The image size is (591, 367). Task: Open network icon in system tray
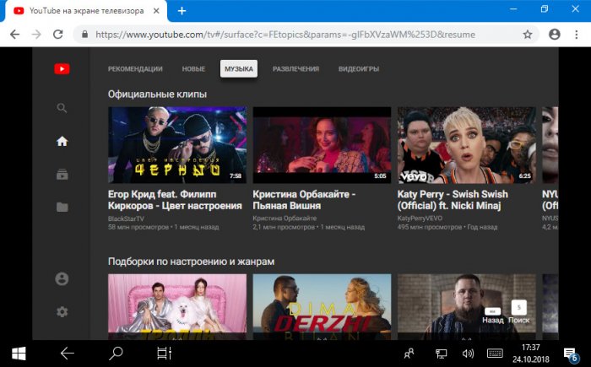[441, 354]
